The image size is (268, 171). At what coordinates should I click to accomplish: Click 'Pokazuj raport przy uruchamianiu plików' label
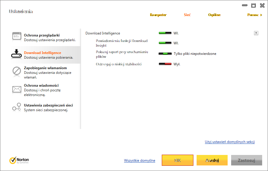coord(122,54)
